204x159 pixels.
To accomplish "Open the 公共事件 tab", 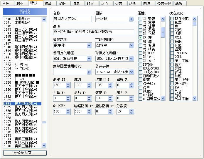I will pos(164,4).
